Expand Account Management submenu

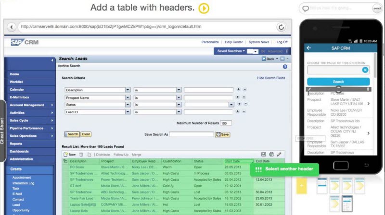[52, 105]
